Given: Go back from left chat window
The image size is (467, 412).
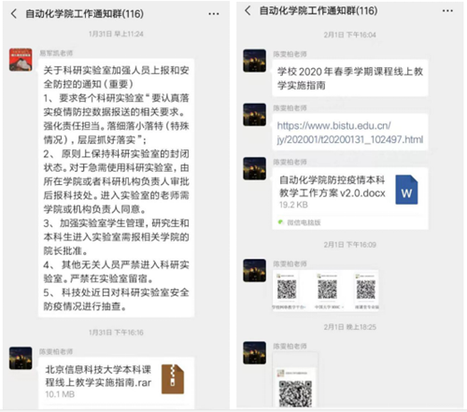Looking at the screenshot, I should (14, 14).
